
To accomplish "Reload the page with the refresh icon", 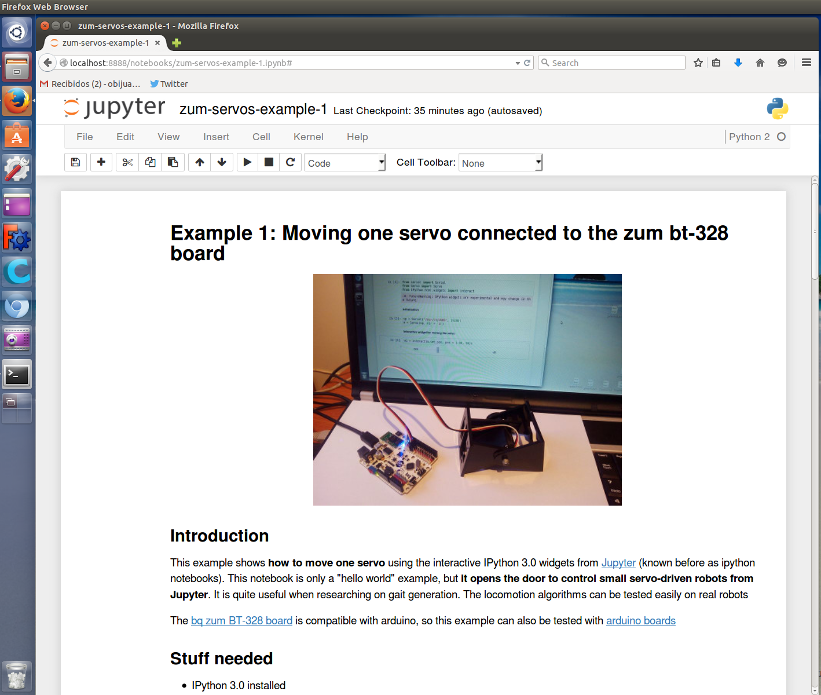I will (x=527, y=63).
